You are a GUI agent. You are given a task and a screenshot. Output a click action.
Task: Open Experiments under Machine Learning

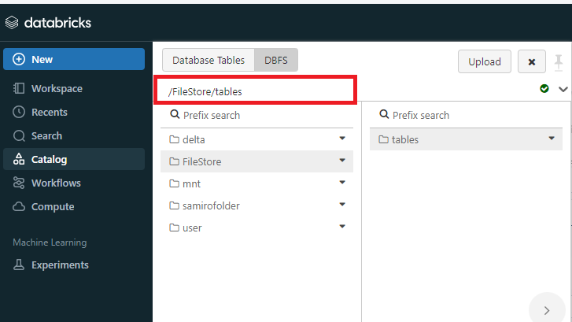click(x=60, y=265)
